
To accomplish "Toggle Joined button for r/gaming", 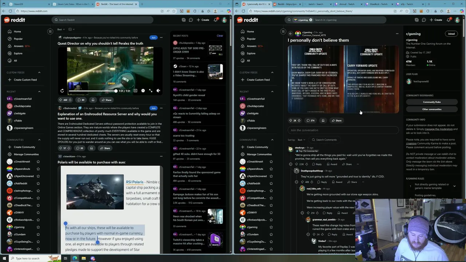I will (x=451, y=34).
